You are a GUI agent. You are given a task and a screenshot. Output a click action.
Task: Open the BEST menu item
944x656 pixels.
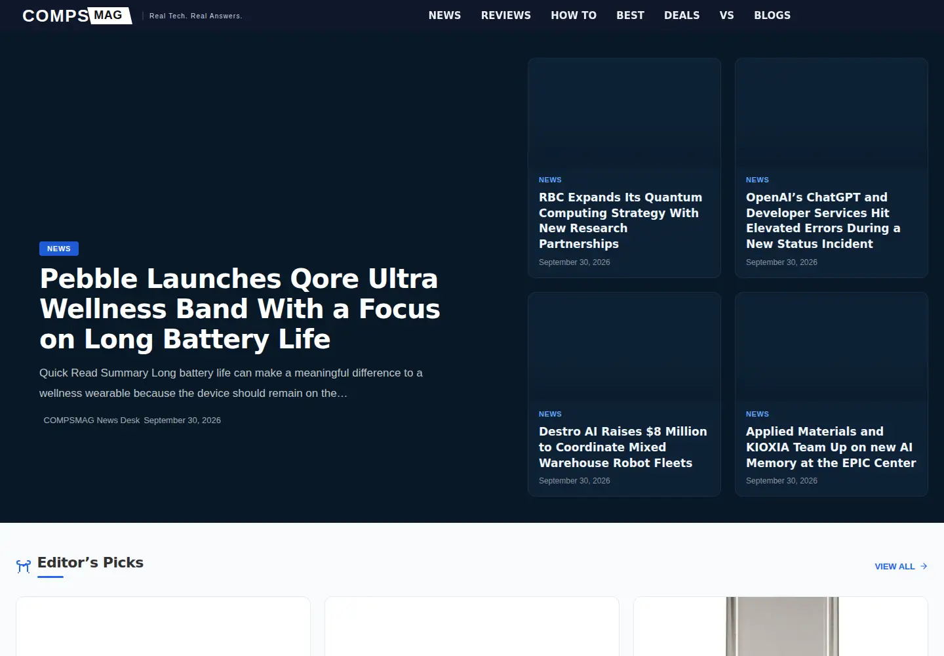[x=630, y=15]
